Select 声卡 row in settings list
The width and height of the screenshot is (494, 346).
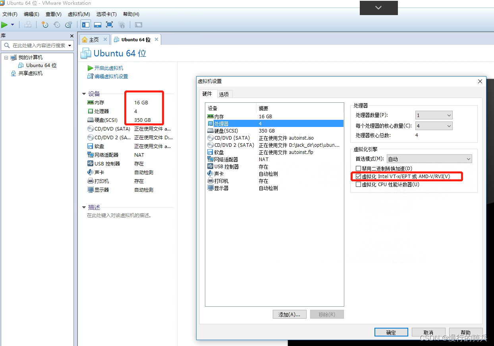pyautogui.click(x=274, y=174)
